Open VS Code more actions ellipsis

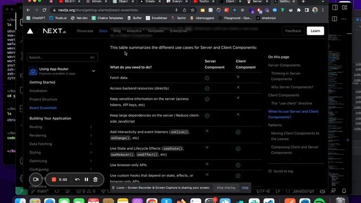344,19
